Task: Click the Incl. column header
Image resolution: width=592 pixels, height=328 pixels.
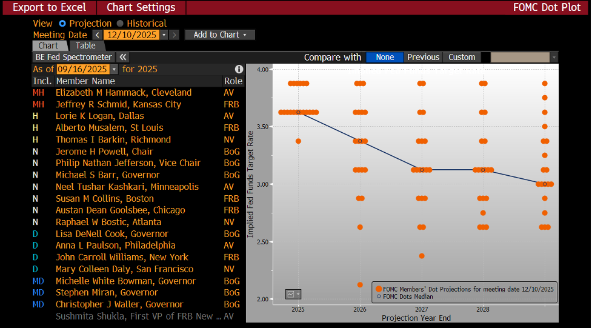Action: coord(42,81)
